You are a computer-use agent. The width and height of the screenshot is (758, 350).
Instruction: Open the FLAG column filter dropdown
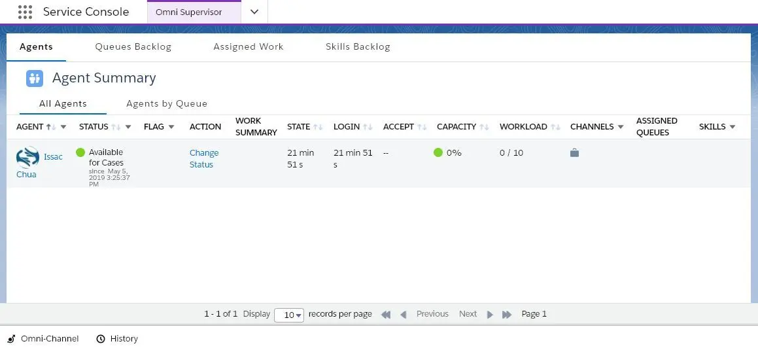(x=171, y=127)
